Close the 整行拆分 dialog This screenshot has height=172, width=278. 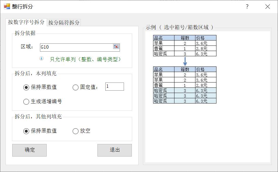(267, 7)
